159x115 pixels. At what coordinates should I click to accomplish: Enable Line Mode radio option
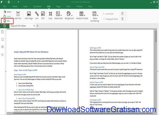(108, 14)
